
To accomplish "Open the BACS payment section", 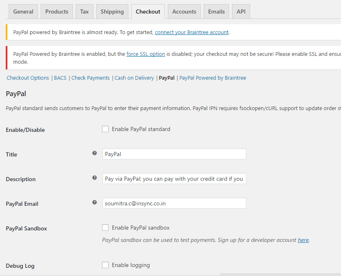I will pyautogui.click(x=60, y=78).
